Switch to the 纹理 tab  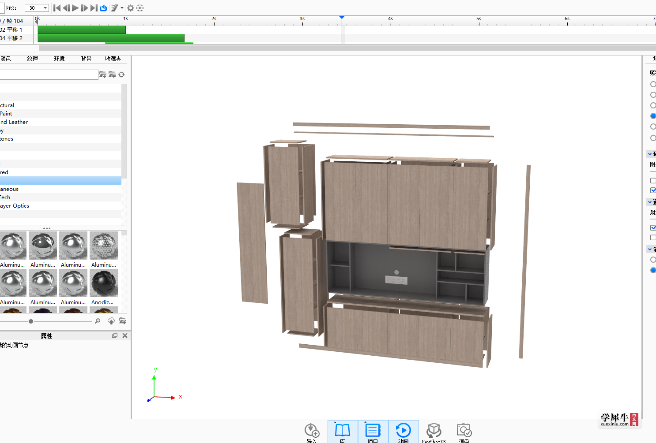tap(32, 59)
